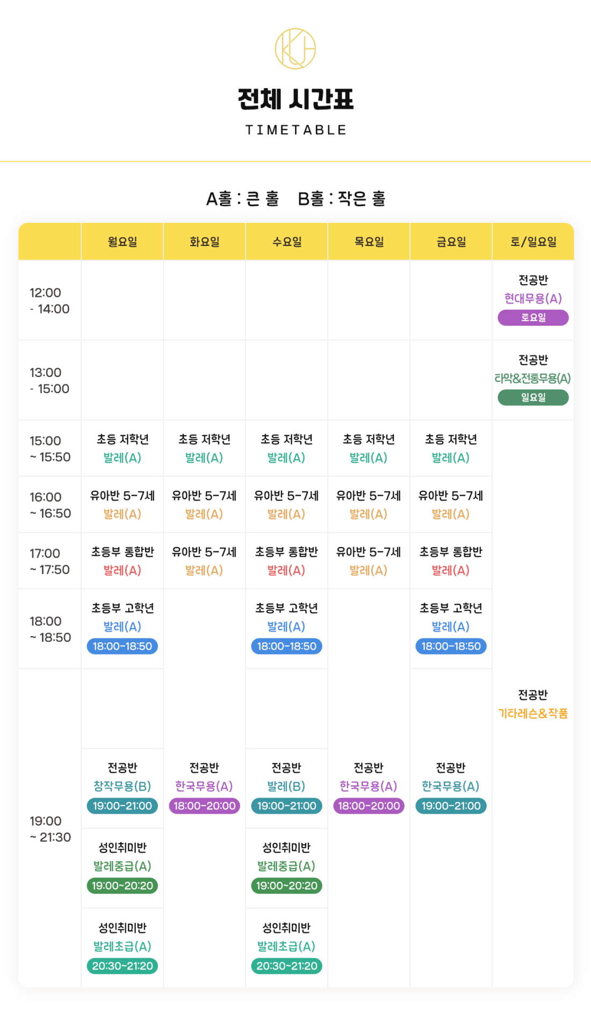Click Thursday's 17:00 유아반 5-7세 cell
The height and width of the screenshot is (1029, 591).
(369, 561)
